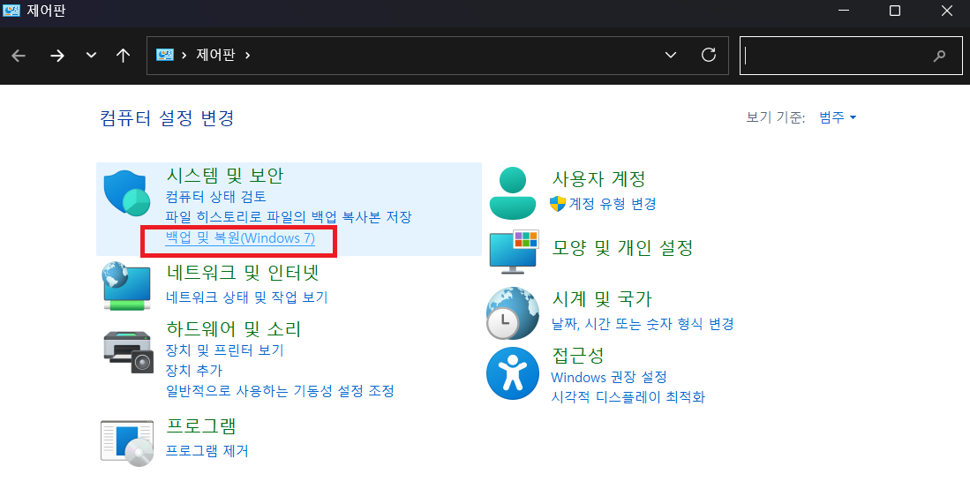Open 모양 및 개인 설정 category
This screenshot has width=970, height=489.
[x=622, y=248]
